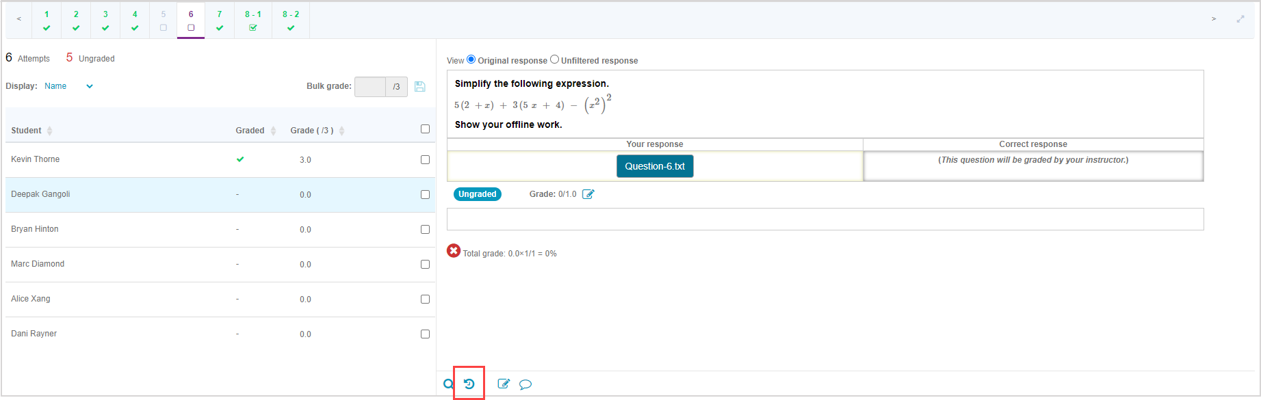Expand the grading view to fullscreen

point(1240,19)
